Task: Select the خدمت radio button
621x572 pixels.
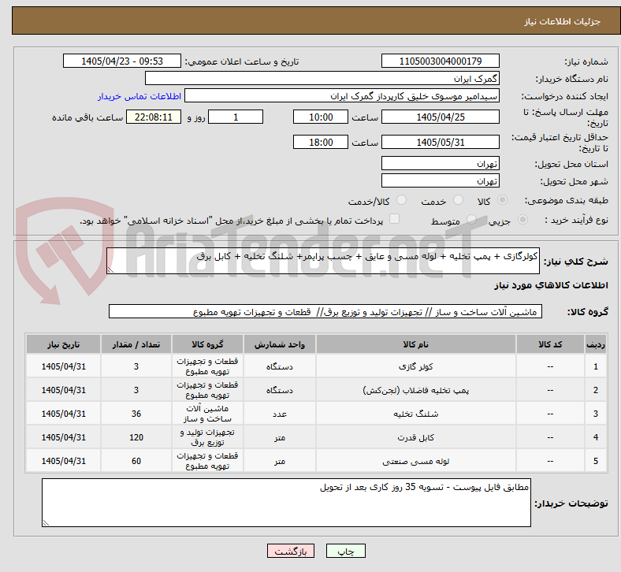Action: (458, 200)
